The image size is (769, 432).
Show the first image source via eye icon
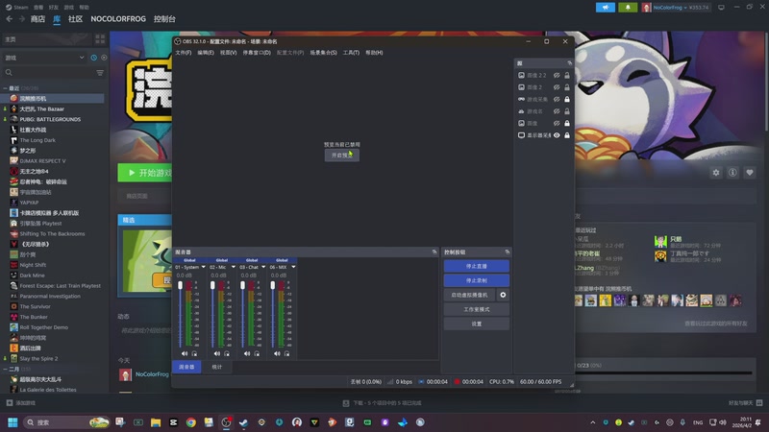557,76
